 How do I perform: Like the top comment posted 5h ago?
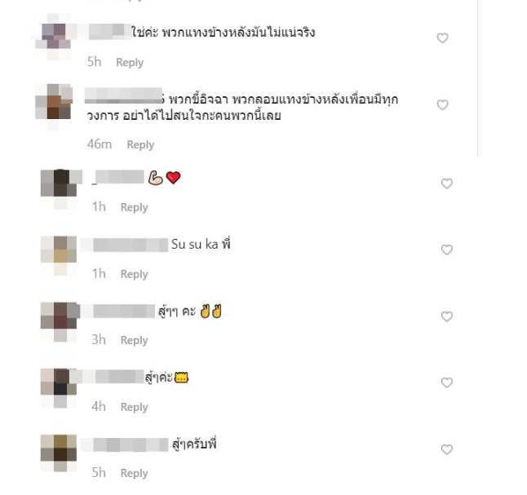pyautogui.click(x=442, y=38)
